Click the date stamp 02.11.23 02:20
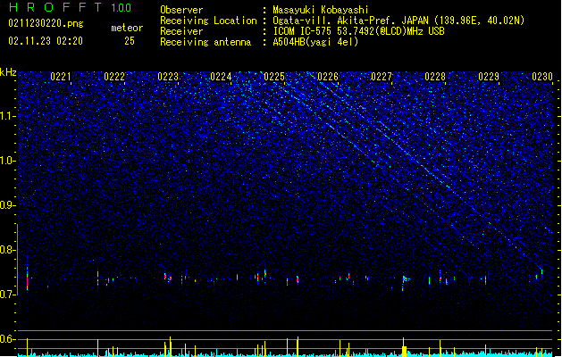 tap(46, 41)
